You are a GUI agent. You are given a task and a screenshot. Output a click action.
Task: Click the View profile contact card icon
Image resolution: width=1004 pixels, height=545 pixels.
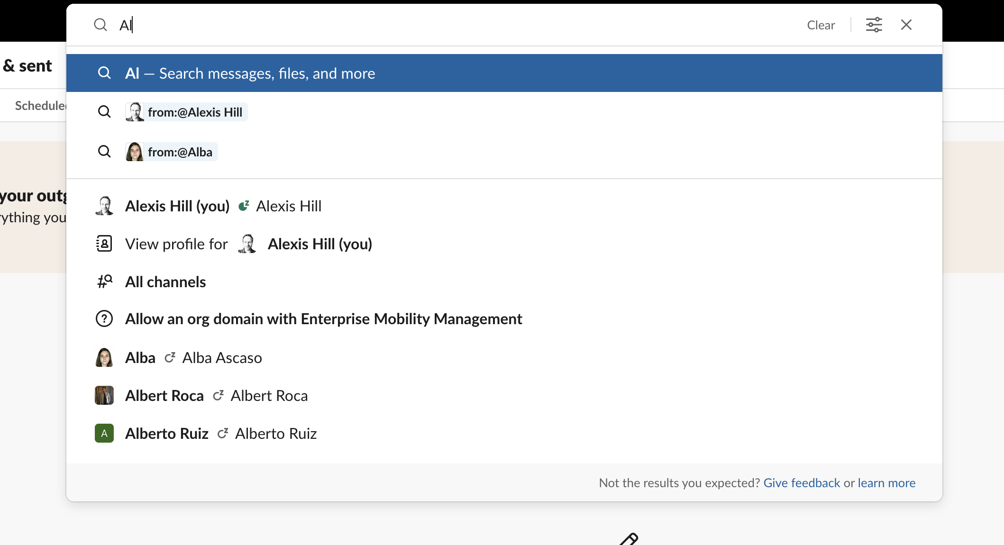point(104,244)
